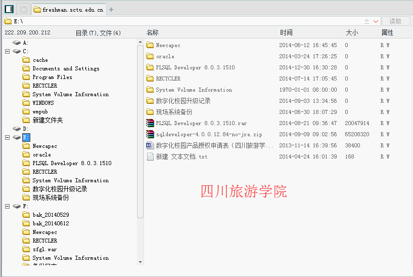Image resolution: width=413 pixels, height=277 pixels.
Task: Click the timestamp 2014-08-21 09:36:47
Action: (308, 123)
